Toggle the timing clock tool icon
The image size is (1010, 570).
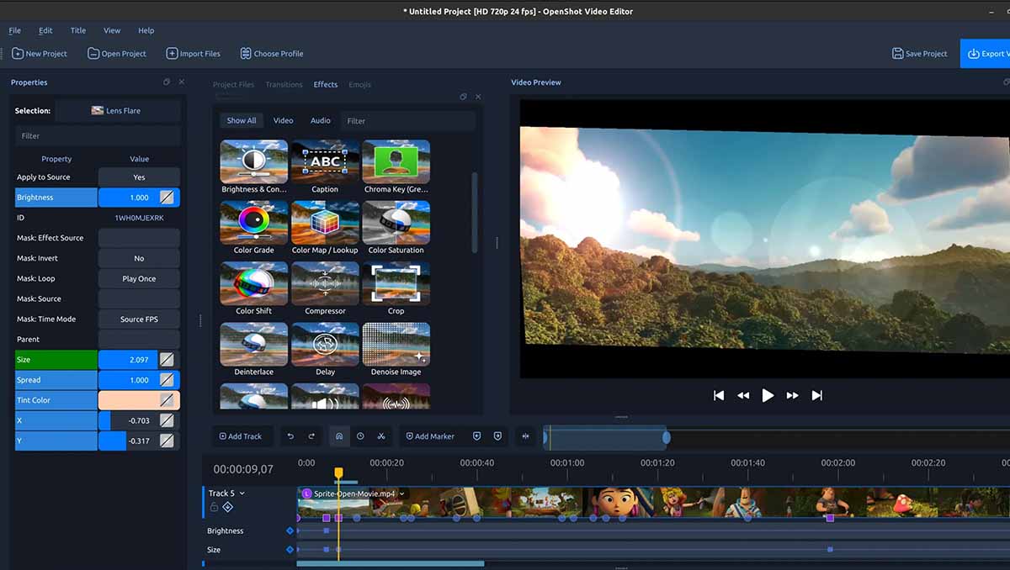click(360, 436)
